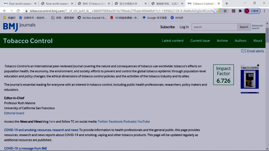This screenshot has width=269, height=151.
Task: Open COVID-19: a message from BMJ
Action: coord(25,148)
